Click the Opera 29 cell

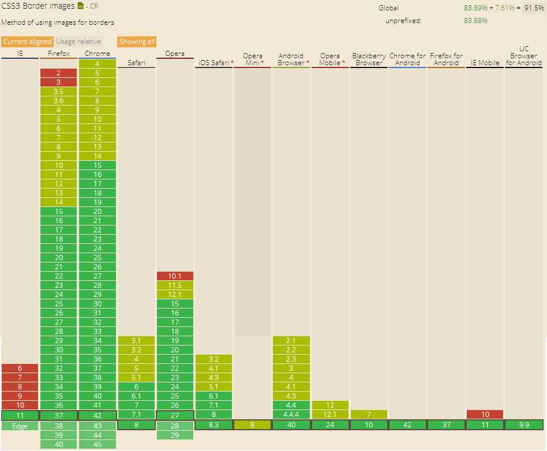pos(175,435)
